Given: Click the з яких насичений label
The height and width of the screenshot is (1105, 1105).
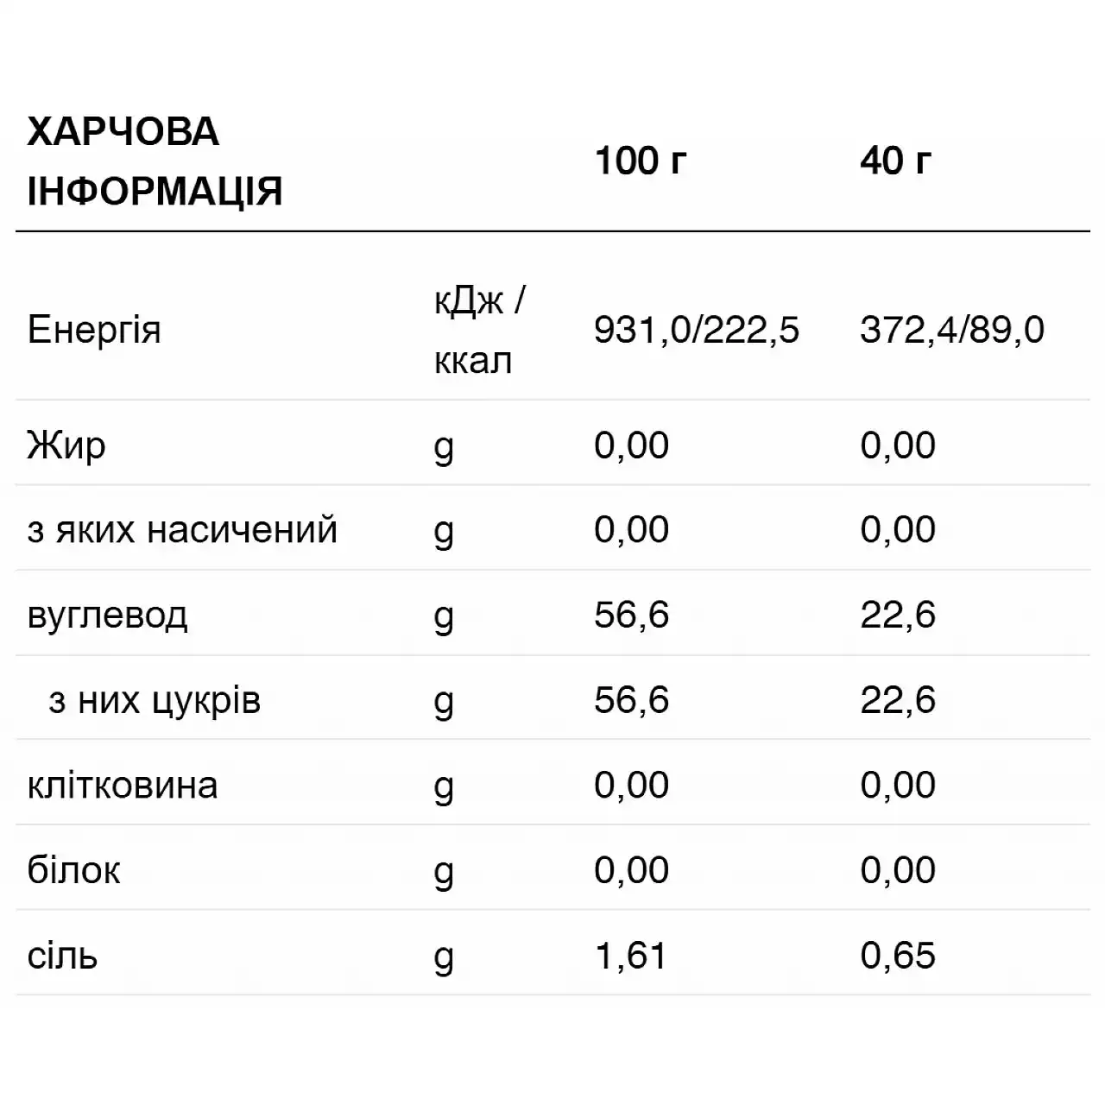Looking at the screenshot, I should [182, 530].
